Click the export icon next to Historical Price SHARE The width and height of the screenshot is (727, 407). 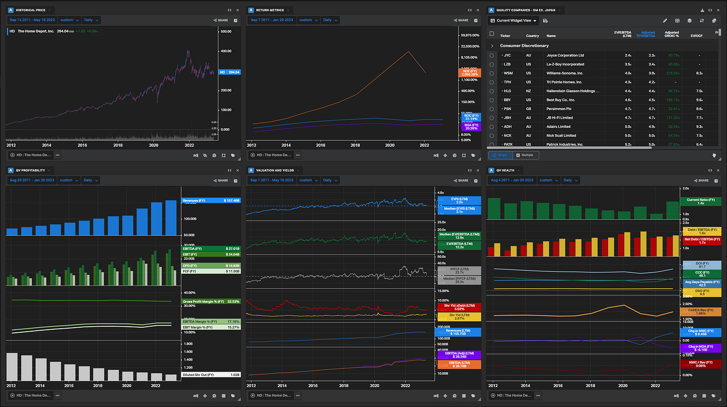pyautogui.click(x=235, y=20)
